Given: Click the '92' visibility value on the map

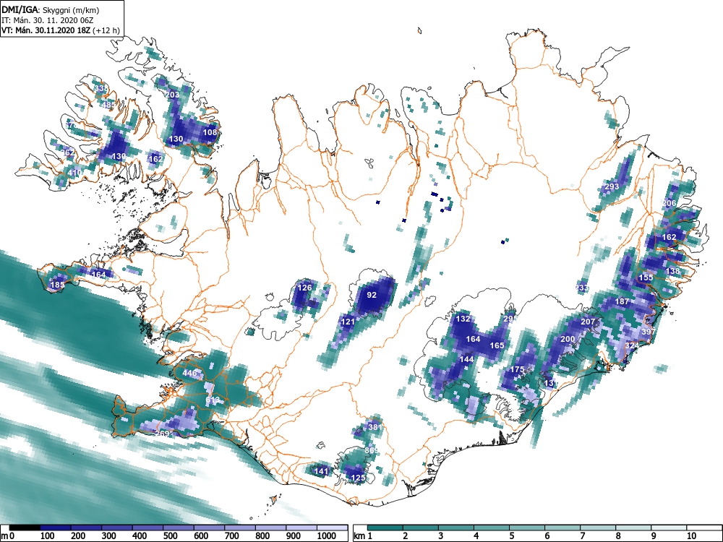Looking at the screenshot, I should 372,295.
